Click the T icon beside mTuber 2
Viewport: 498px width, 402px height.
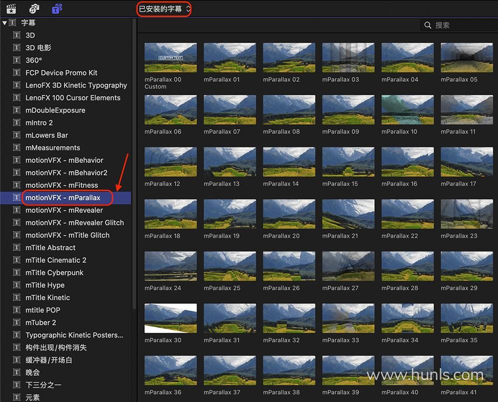(16, 322)
